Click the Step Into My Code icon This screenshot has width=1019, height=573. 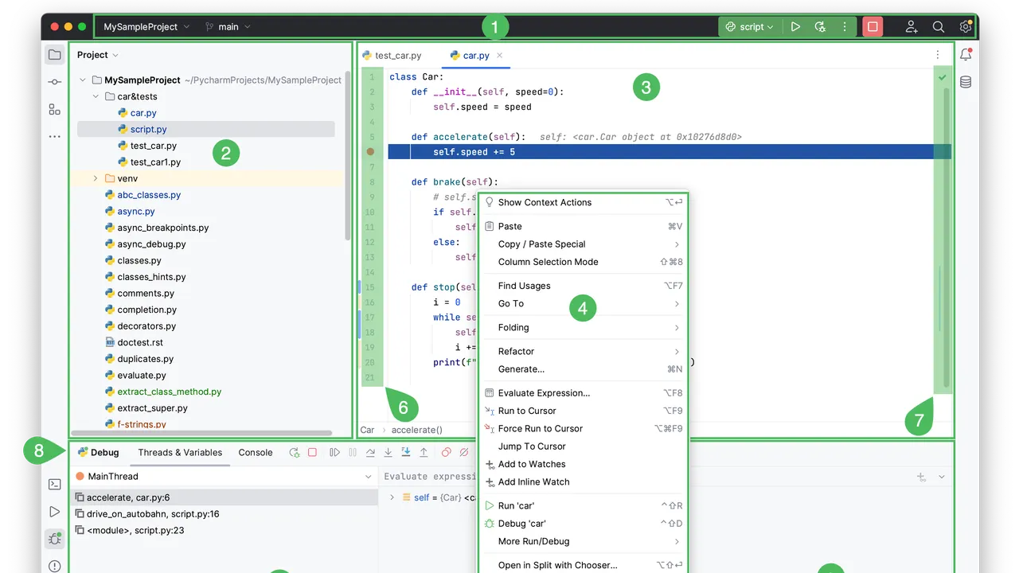406,452
